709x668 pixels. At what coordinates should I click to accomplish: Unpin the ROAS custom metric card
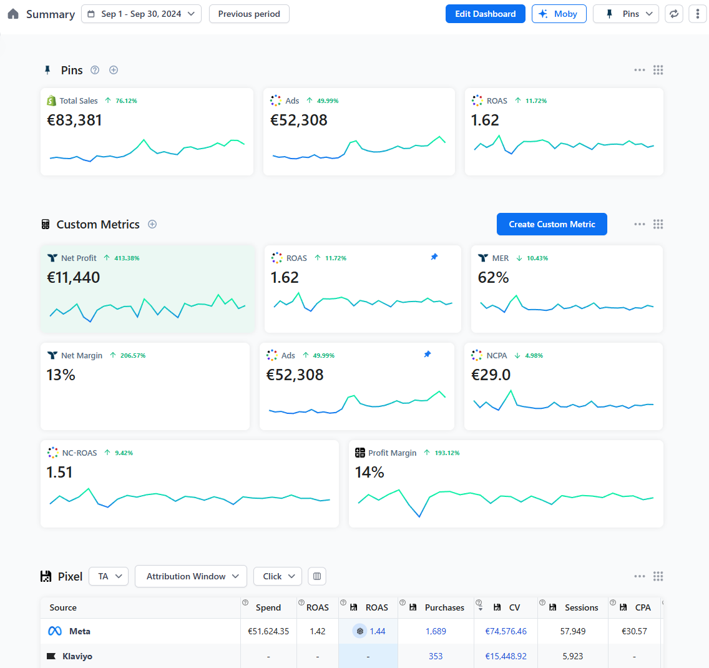434,257
